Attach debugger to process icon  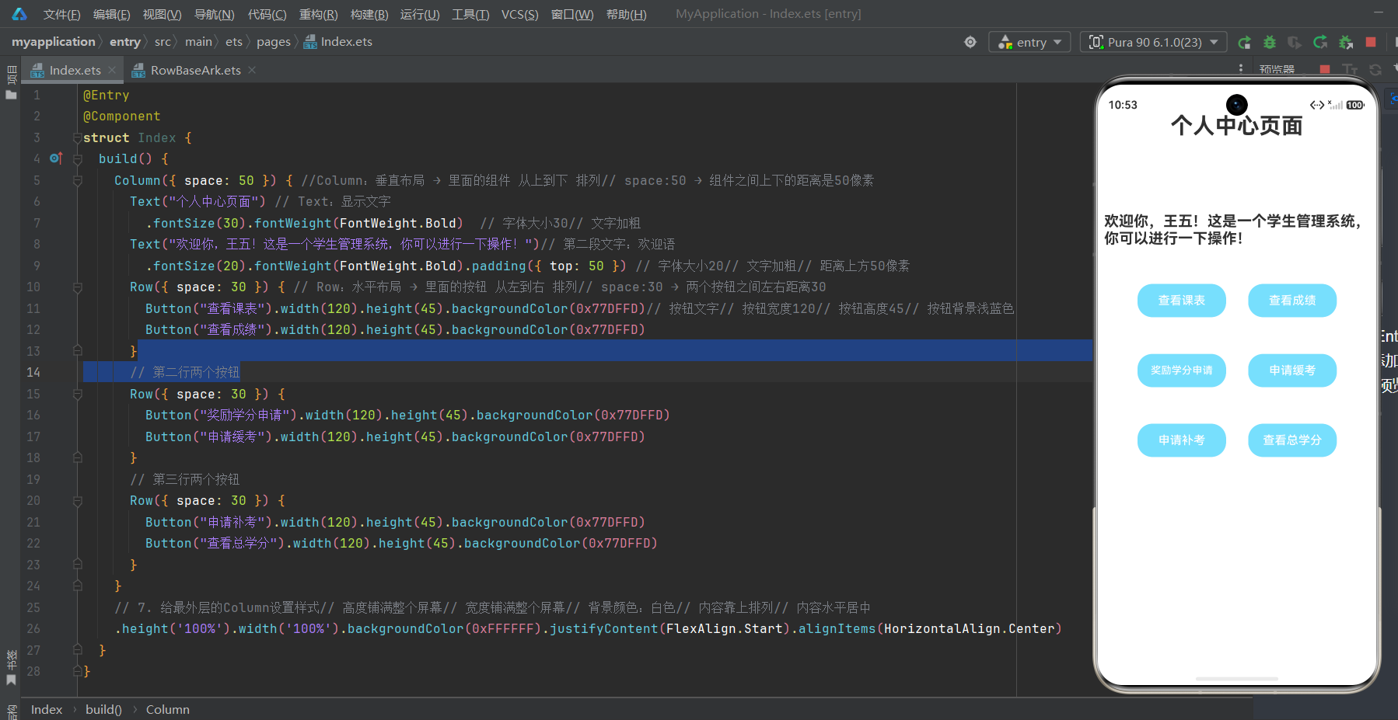[x=1346, y=42]
